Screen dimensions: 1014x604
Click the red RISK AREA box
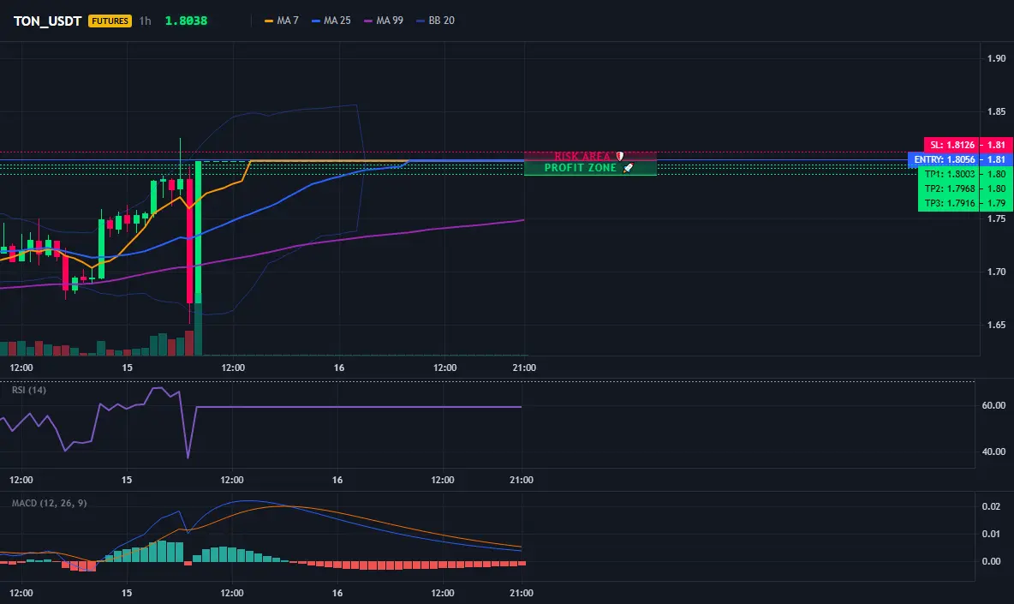[x=590, y=156]
